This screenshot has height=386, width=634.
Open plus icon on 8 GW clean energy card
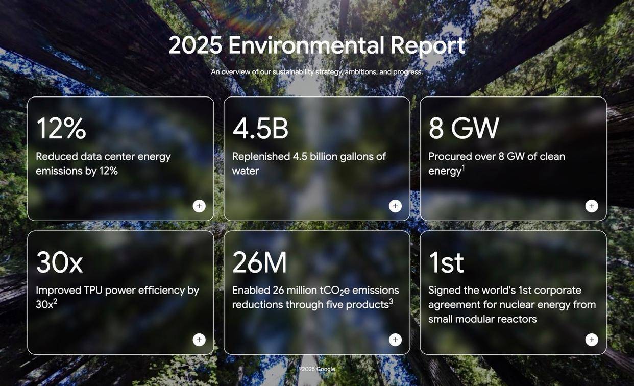[x=592, y=206]
